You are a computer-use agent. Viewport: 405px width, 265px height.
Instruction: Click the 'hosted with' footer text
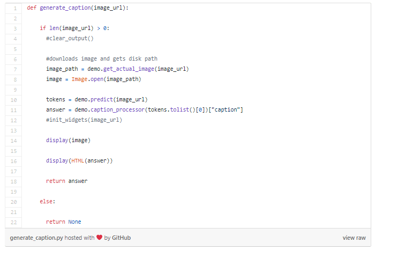[x=79, y=238]
